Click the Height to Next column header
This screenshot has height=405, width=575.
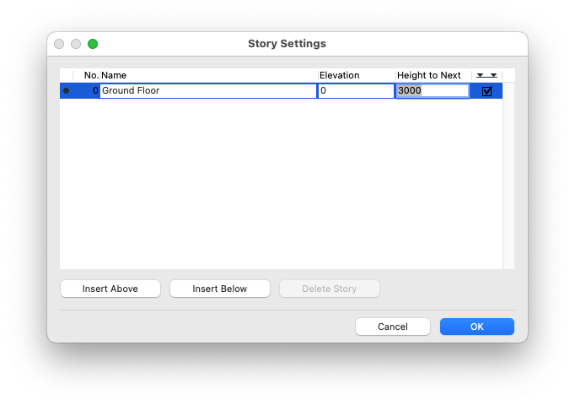433,75
